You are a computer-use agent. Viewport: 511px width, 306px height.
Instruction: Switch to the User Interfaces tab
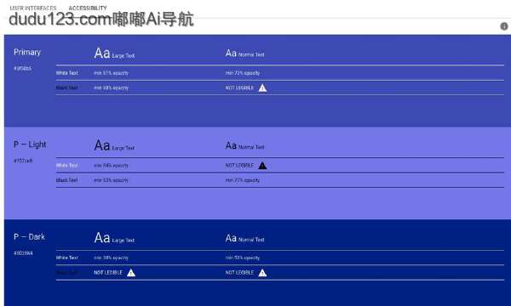click(33, 8)
